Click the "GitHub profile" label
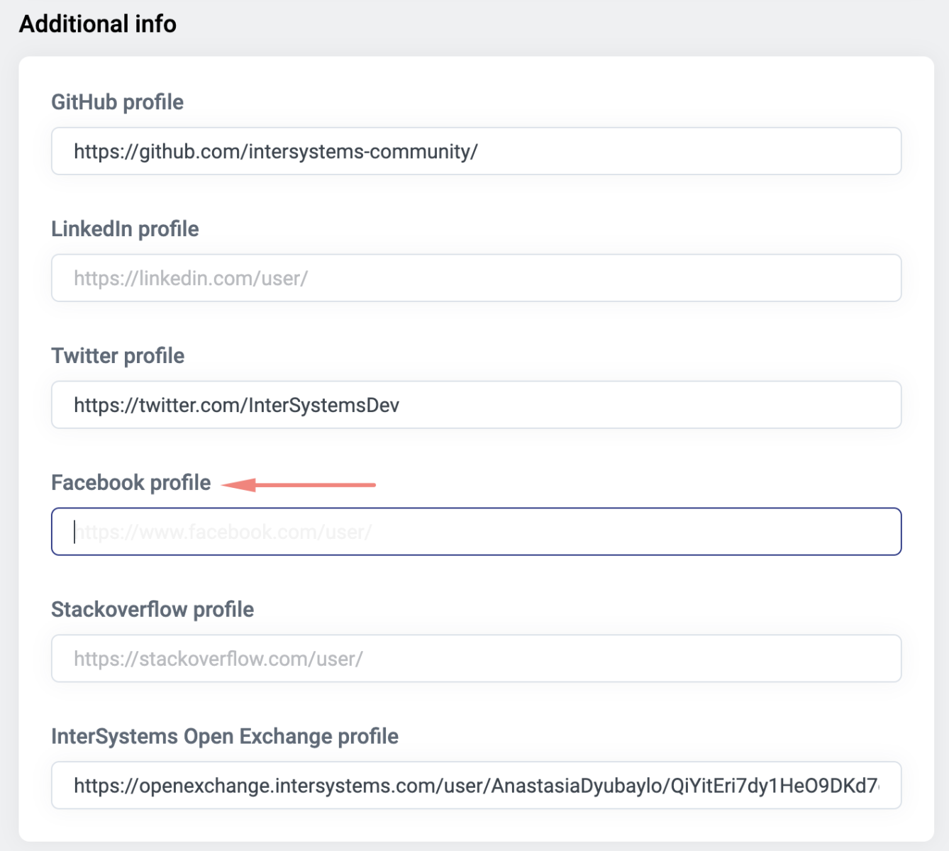This screenshot has width=949, height=851. pos(117,102)
